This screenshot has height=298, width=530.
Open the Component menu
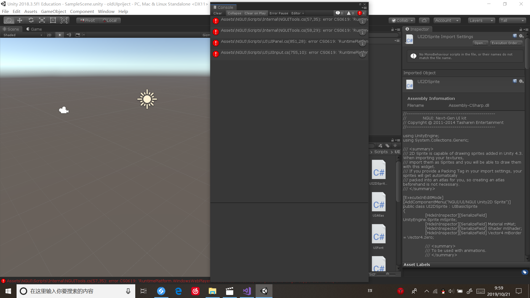(82, 11)
